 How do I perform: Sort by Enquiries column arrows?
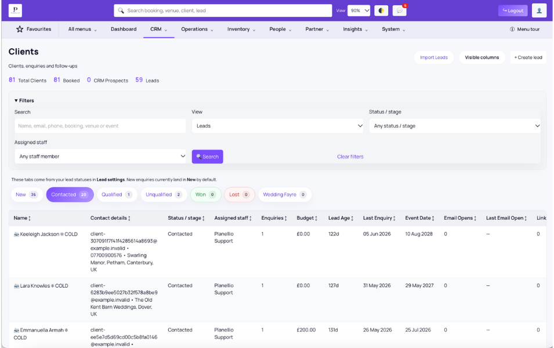(x=285, y=218)
